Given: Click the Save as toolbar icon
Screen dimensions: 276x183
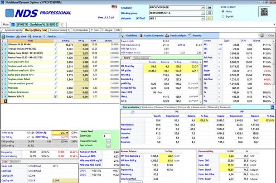Looking at the screenshot, I should (30, 36).
